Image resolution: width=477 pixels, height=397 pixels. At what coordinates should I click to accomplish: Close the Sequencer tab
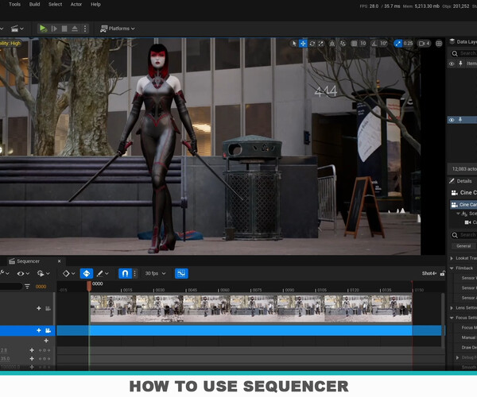click(x=60, y=261)
